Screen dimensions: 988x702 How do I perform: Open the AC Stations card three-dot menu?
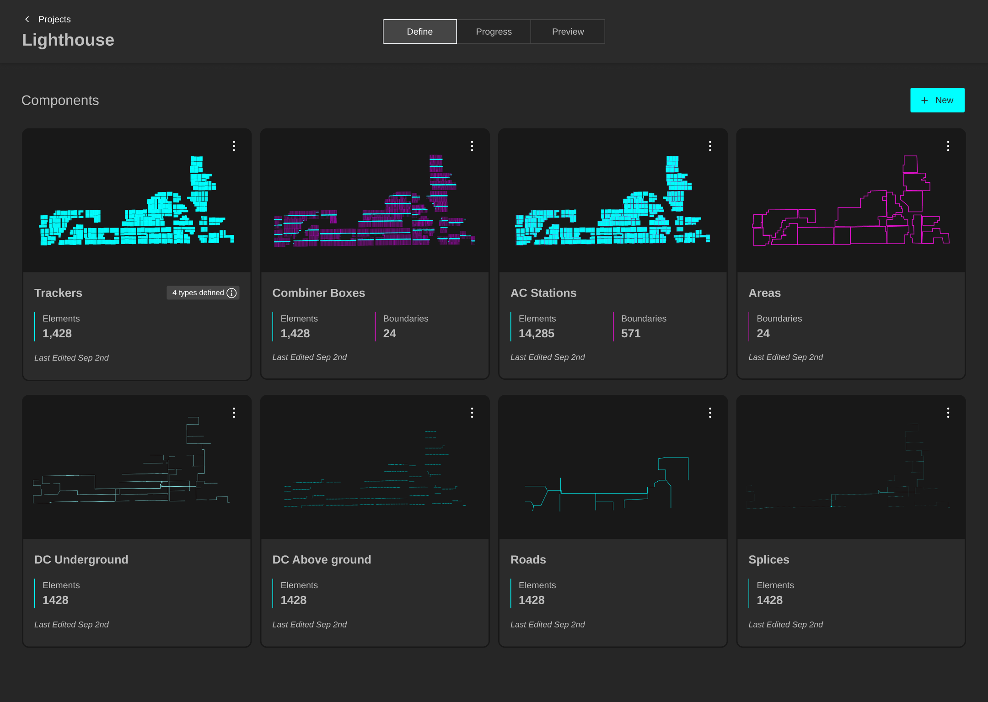click(710, 146)
